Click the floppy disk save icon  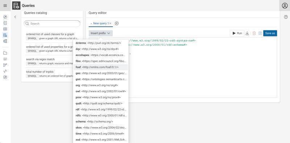click(x=260, y=33)
